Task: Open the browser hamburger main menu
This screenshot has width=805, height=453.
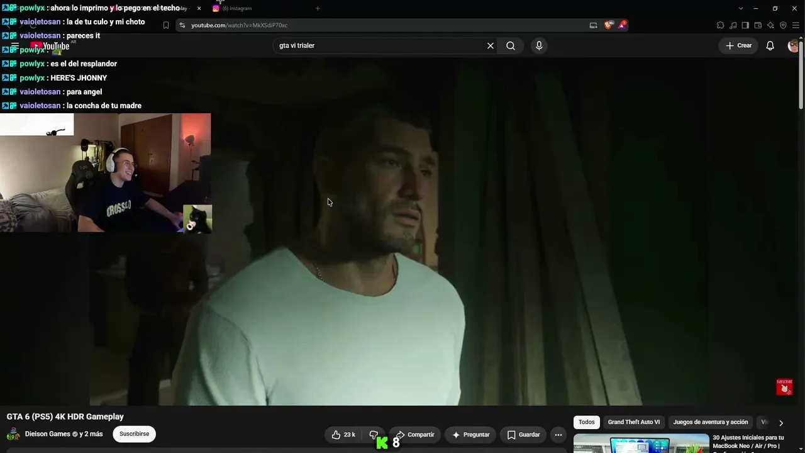Action: [796, 25]
